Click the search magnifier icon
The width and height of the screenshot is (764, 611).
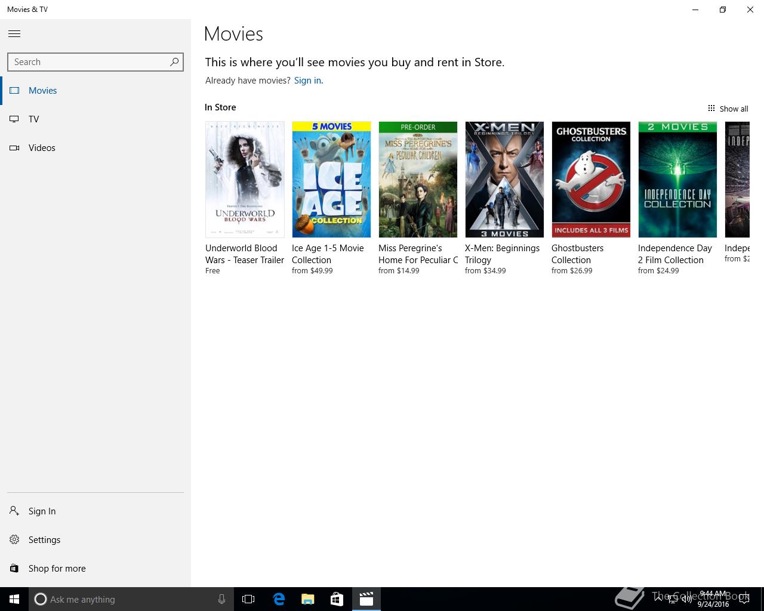[174, 61]
